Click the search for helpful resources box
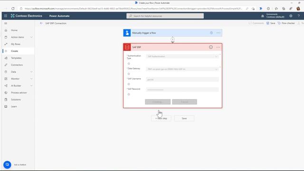Image resolution: width=304 pixels, height=171 pixels. tap(165, 16)
